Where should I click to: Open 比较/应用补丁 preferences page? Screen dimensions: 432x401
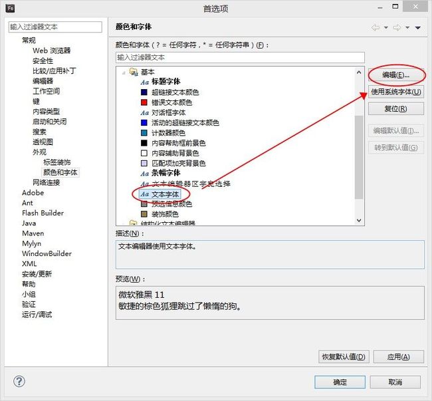54,71
